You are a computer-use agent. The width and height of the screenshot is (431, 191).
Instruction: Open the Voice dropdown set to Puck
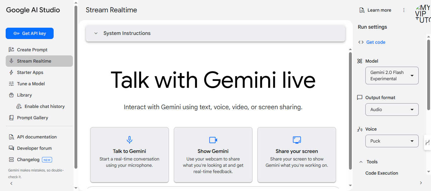point(392,141)
